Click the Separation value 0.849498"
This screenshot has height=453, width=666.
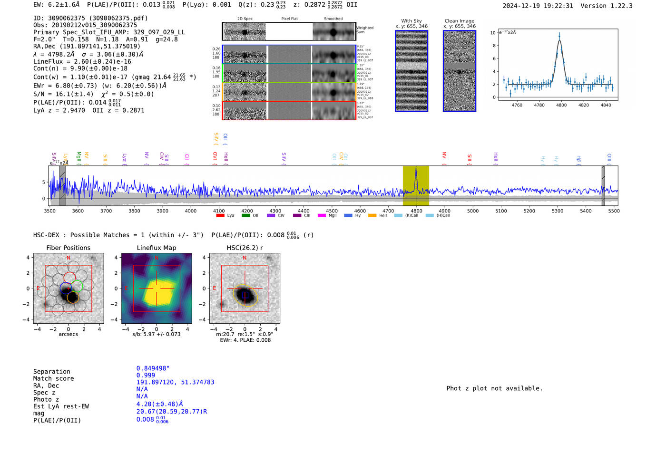coord(153,368)
